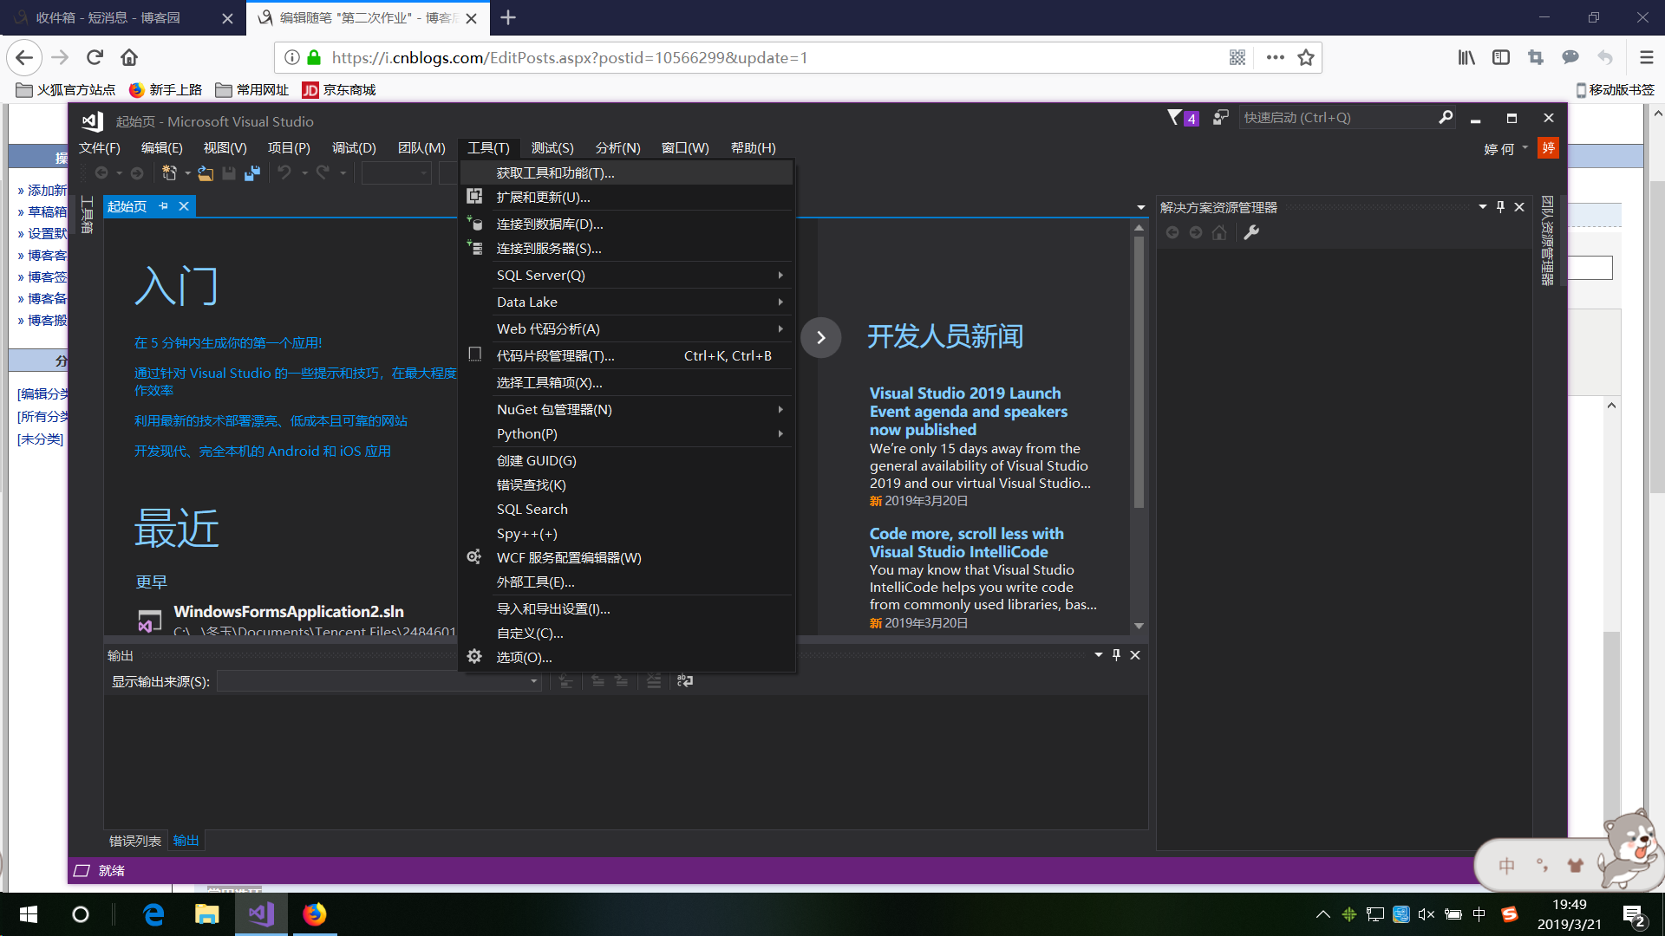Click the options gear icon in Tools menu
Viewport: 1665px width, 936px height.
474,657
